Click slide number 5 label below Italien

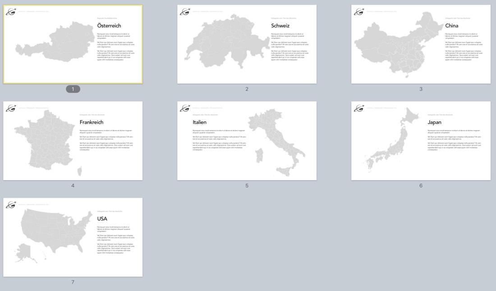coord(247,186)
